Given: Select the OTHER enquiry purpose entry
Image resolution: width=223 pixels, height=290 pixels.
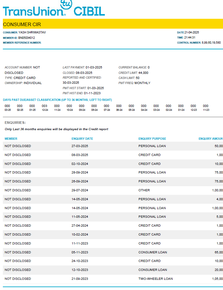Looking at the screenshot, I should pos(144,190).
